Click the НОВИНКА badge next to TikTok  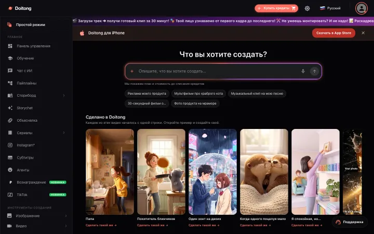pyautogui.click(x=58, y=195)
